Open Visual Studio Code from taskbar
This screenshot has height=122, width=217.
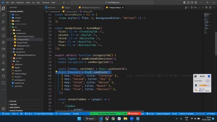(101, 119)
